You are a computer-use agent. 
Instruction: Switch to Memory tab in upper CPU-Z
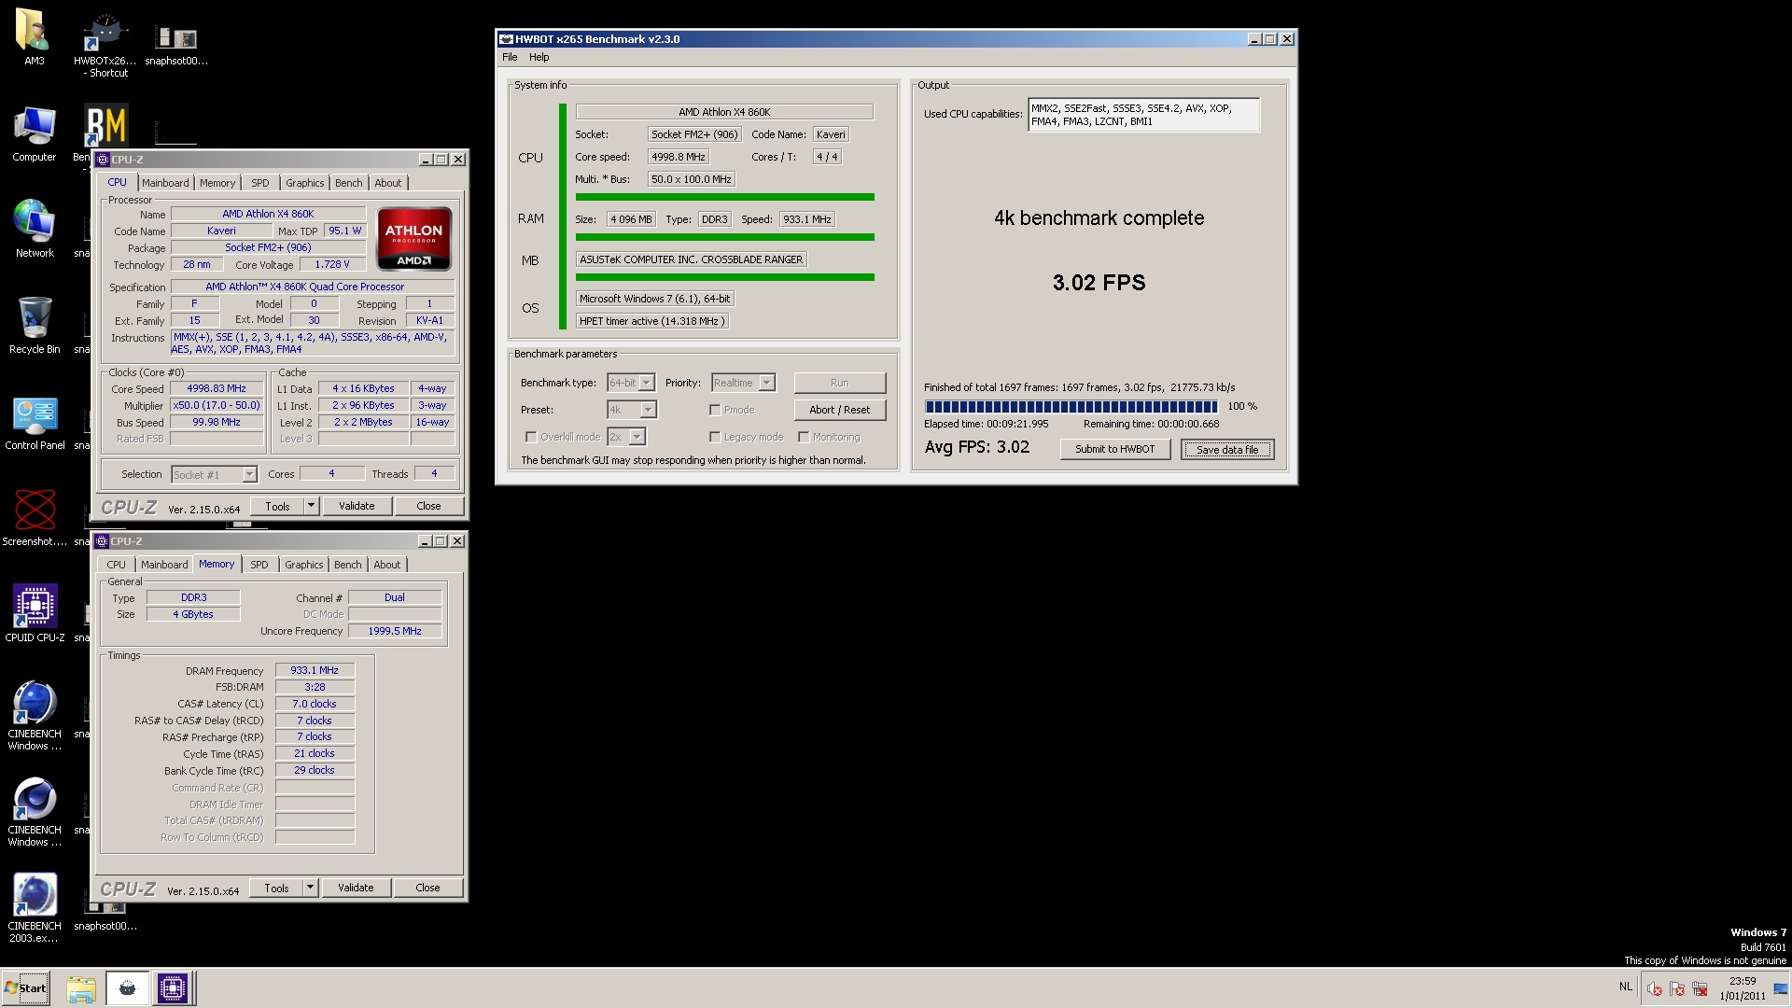(x=217, y=183)
